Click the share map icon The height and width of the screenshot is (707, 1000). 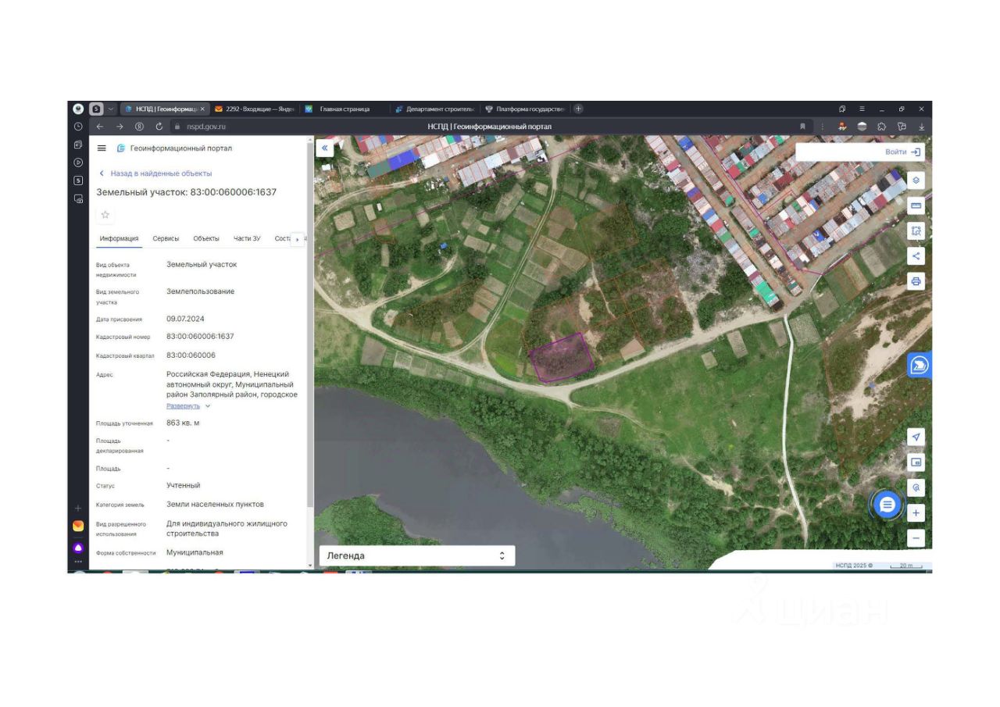tap(916, 256)
